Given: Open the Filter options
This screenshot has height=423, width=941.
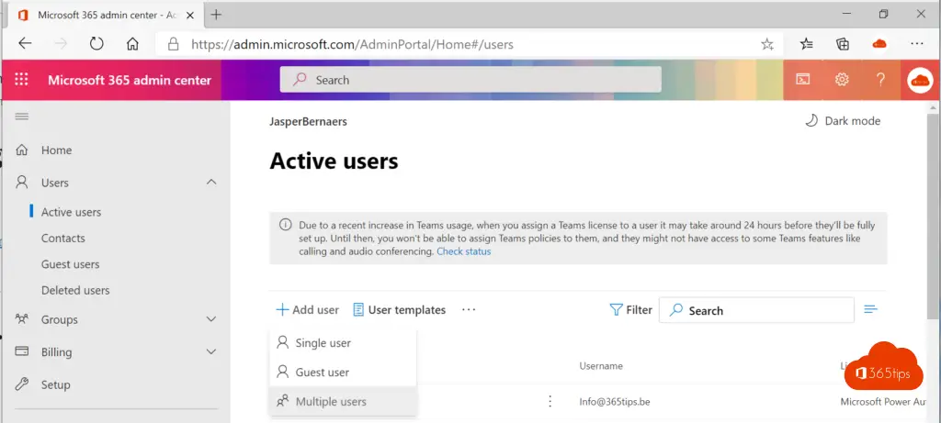Looking at the screenshot, I should 630,310.
